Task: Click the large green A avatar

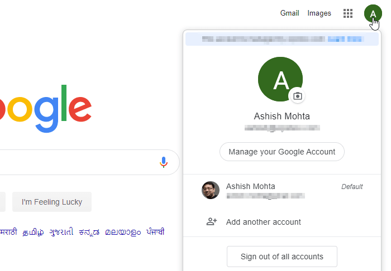Action: point(280,79)
